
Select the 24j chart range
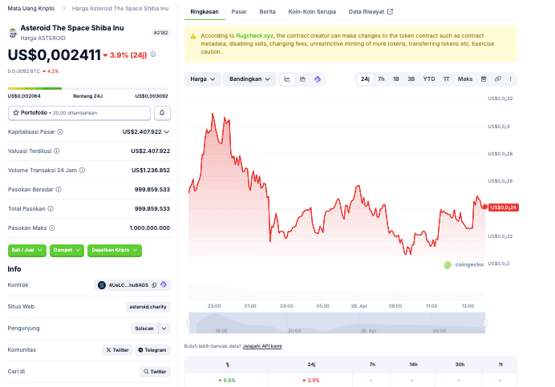click(x=365, y=79)
